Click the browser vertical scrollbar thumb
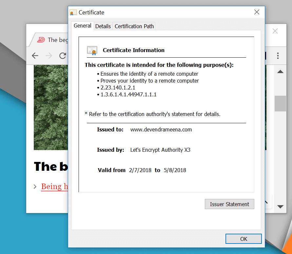 (280, 104)
